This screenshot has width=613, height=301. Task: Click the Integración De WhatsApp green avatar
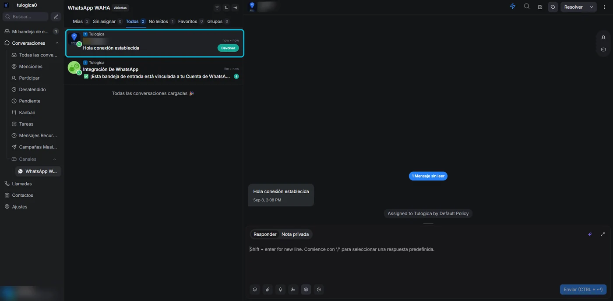pyautogui.click(x=74, y=67)
